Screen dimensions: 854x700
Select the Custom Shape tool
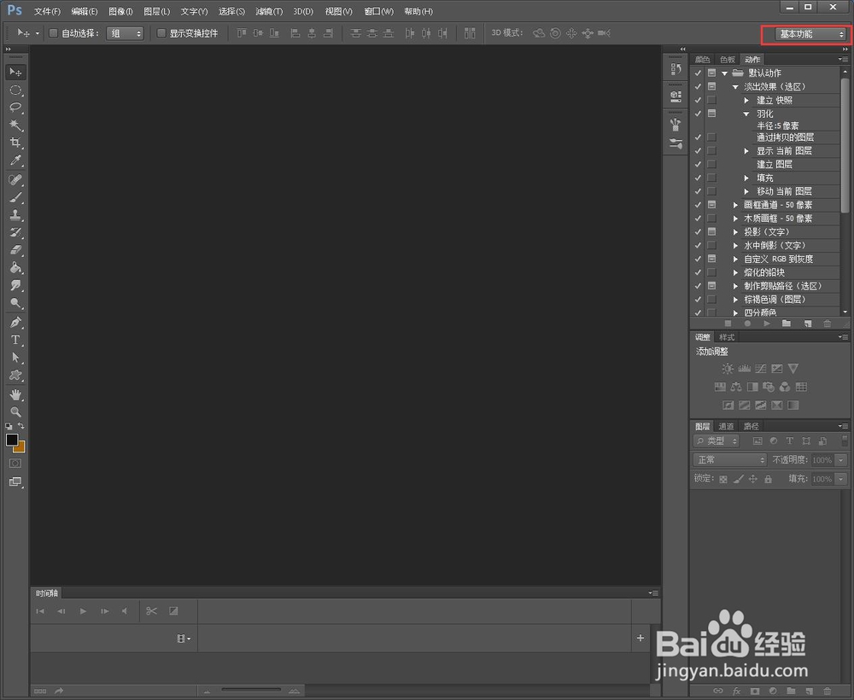pyautogui.click(x=15, y=375)
